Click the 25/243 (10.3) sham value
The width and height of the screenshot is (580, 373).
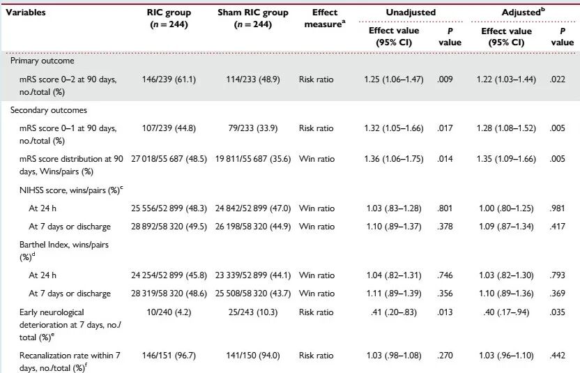[253, 312]
